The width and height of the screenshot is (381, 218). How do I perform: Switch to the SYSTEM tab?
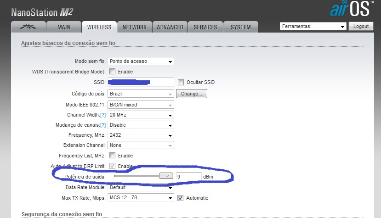(240, 27)
